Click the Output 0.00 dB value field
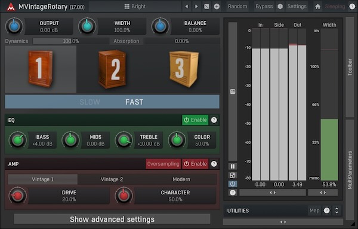This screenshot has width=358, height=229. [49, 26]
